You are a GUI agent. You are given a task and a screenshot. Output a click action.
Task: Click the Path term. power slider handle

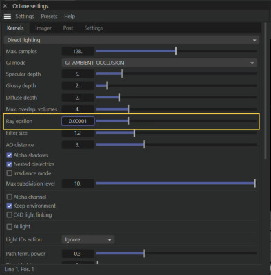tap(144, 253)
